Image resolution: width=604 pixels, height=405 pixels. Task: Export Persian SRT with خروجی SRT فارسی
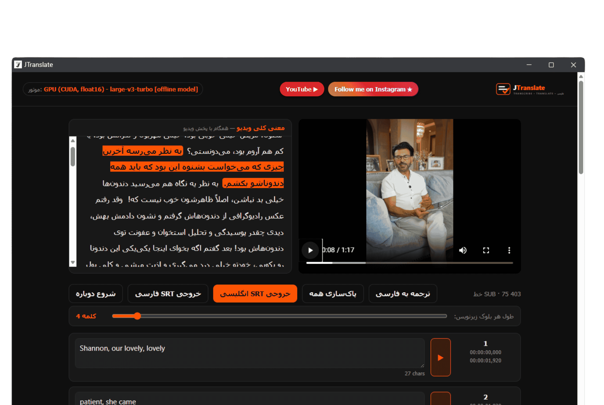(168, 294)
